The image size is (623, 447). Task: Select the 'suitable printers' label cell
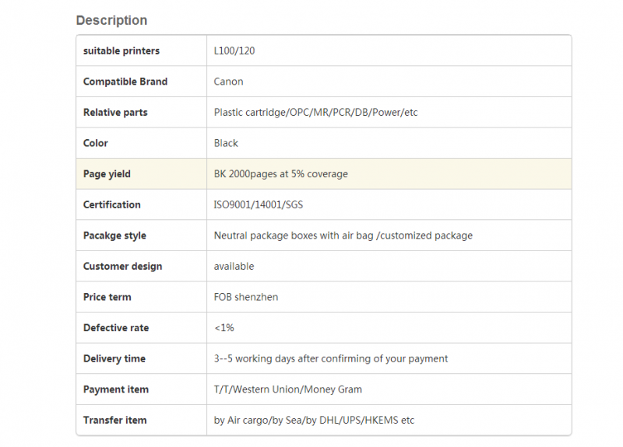[142, 51]
